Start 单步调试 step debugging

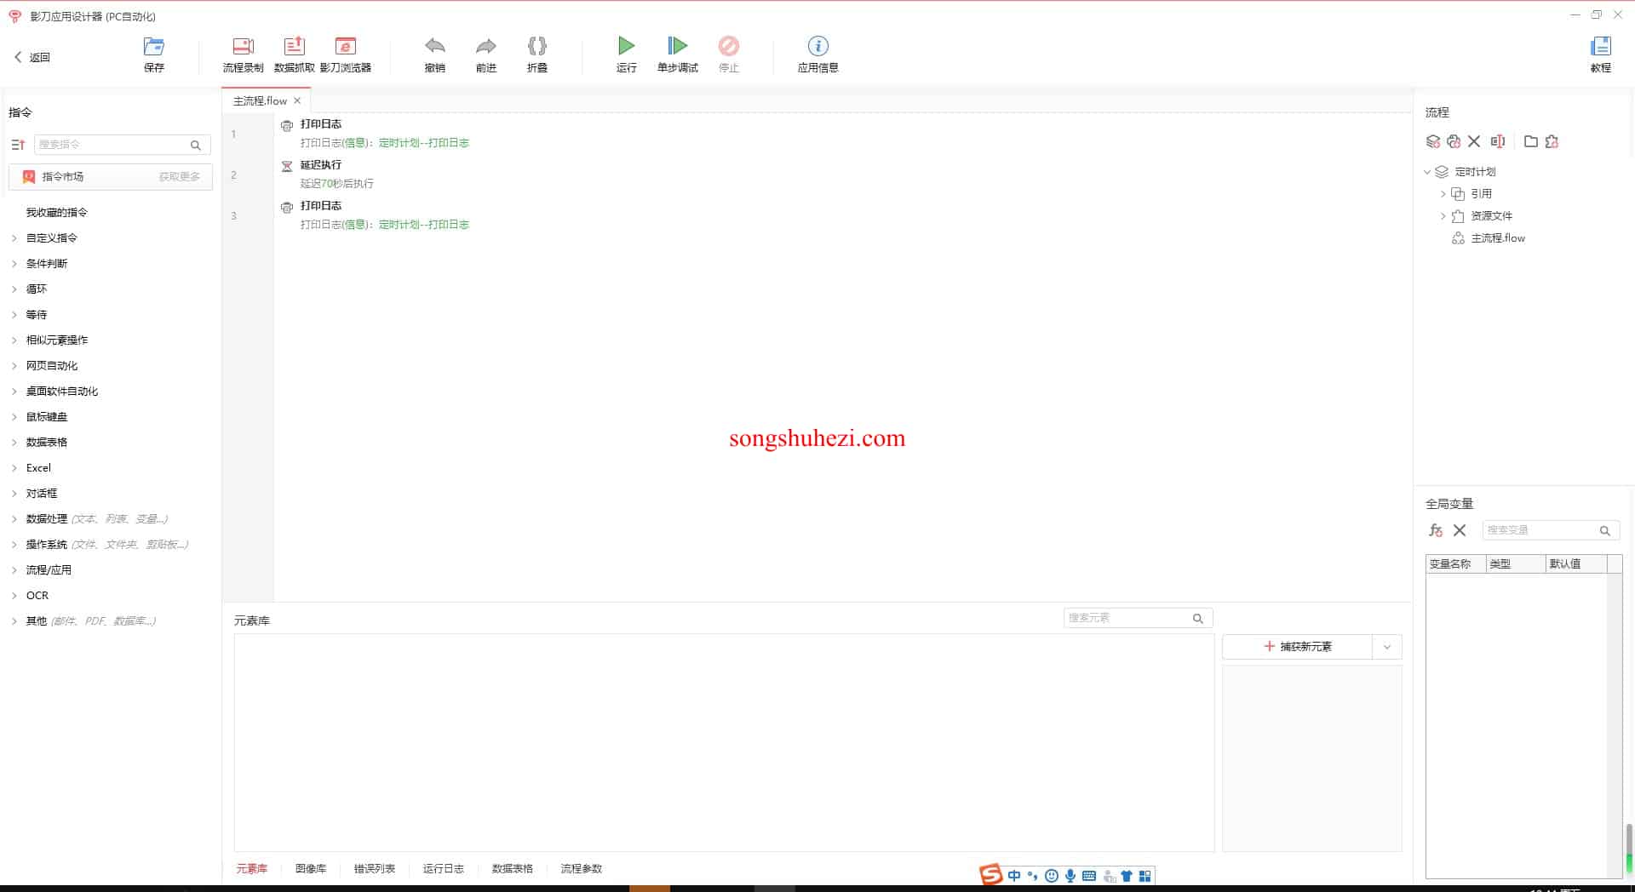(x=678, y=54)
